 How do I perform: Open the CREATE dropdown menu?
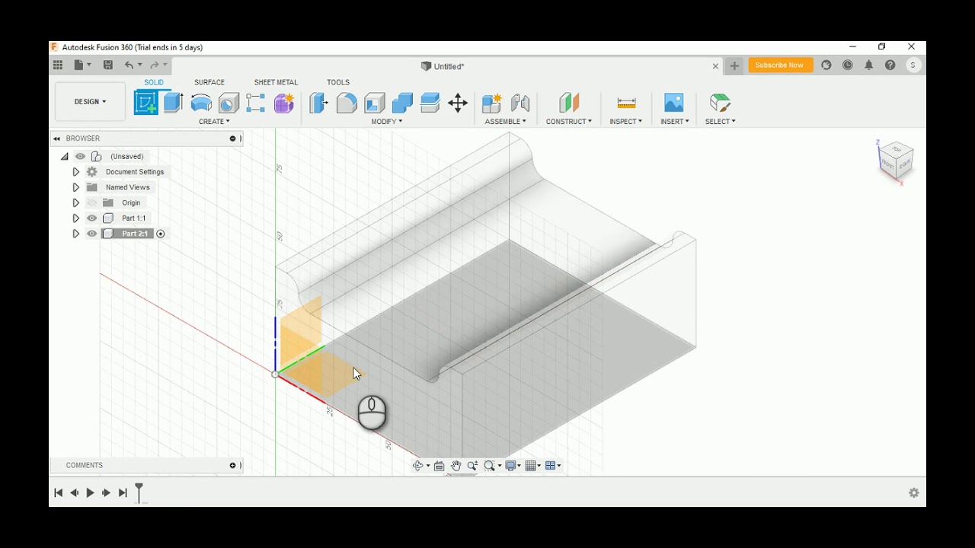point(214,122)
